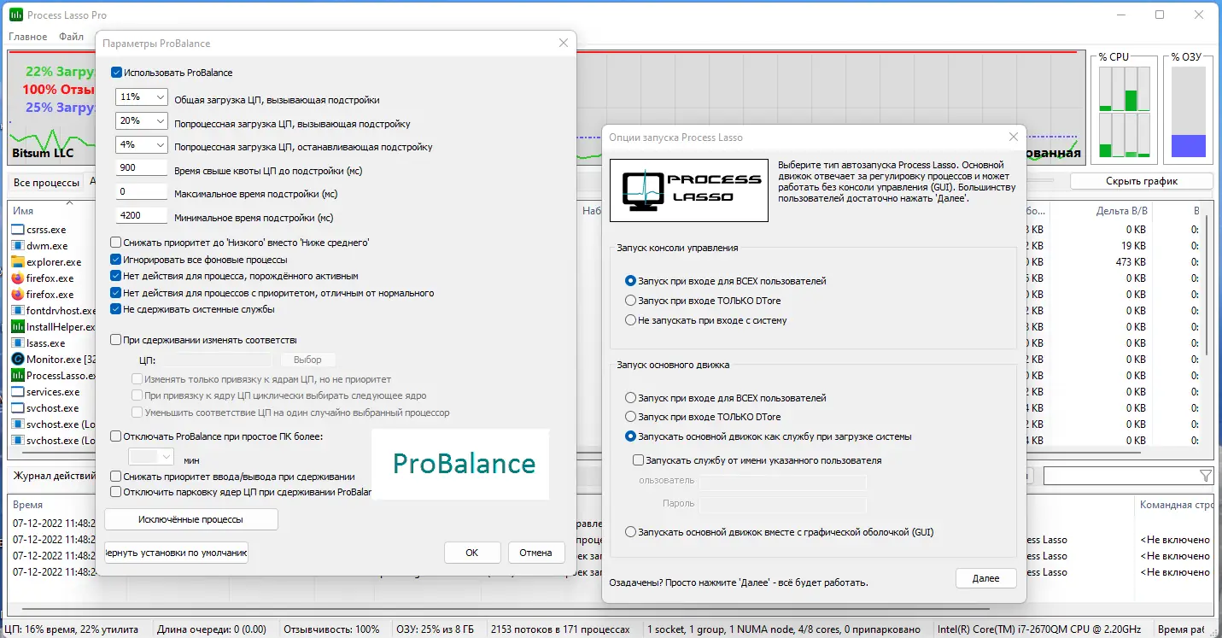Select the dwm.exe process icon

[x=18, y=246]
